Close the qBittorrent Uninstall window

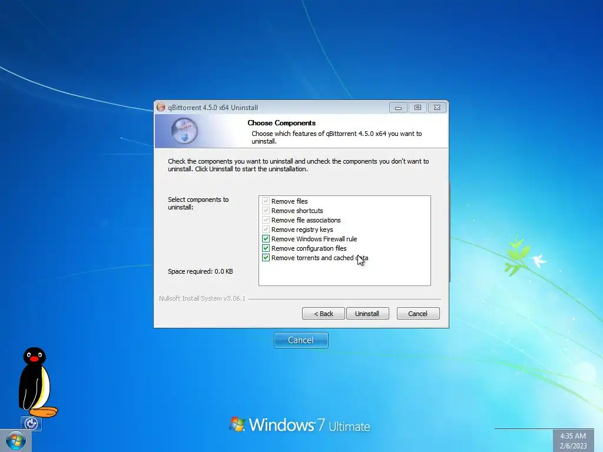tap(438, 108)
